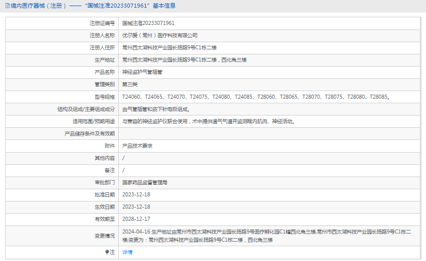The image size is (426, 261).
Task: Select management class 第三类
Action: [x=130, y=84]
